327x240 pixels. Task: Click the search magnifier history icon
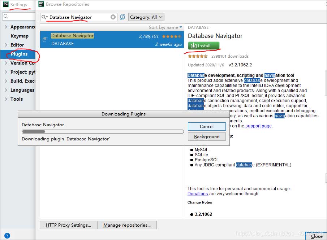pos(44,17)
